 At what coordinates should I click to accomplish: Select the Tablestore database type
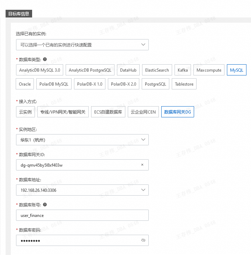184,84
